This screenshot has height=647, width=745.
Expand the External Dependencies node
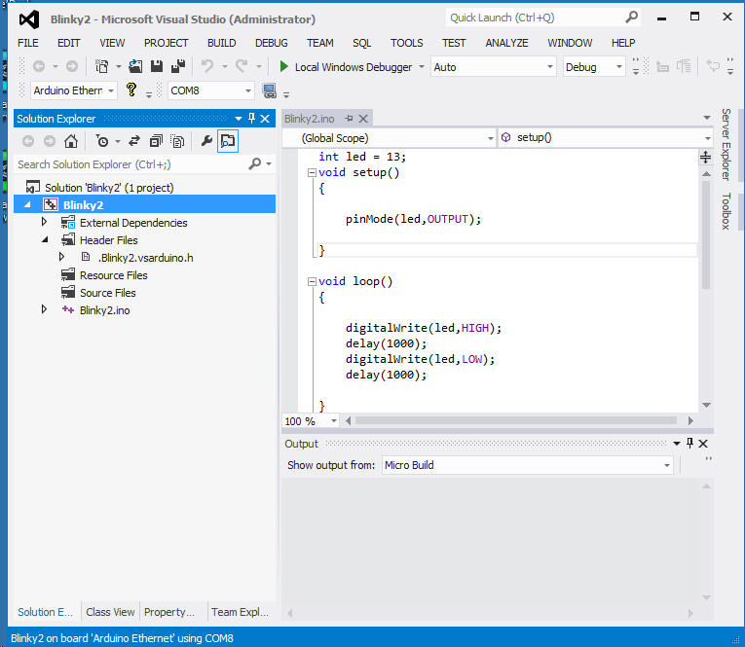[44, 222]
